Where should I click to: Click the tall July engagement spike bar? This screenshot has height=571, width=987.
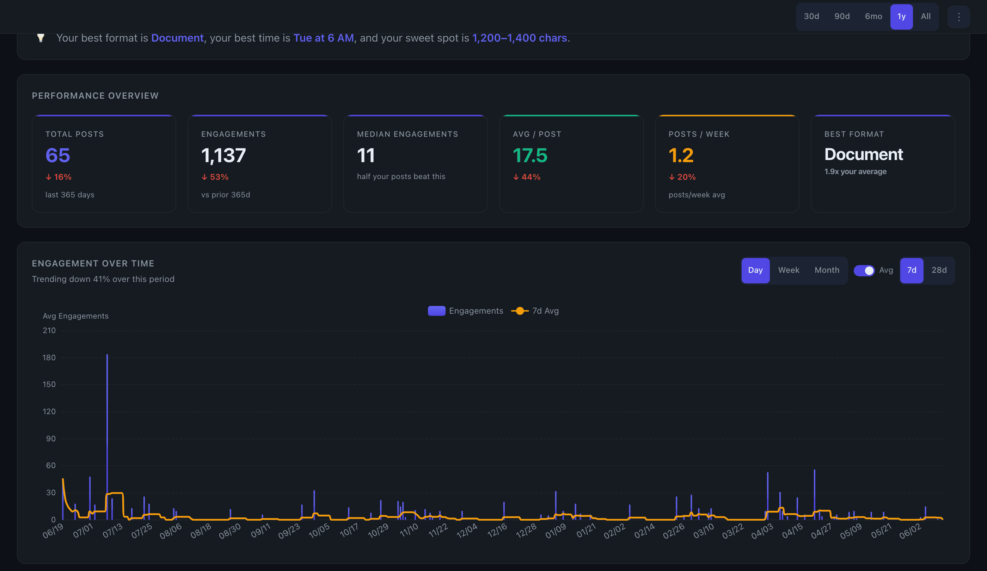pos(107,437)
